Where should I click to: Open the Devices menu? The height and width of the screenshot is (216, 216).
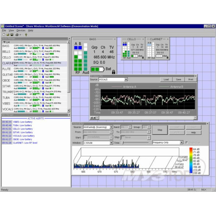(x=21, y=30)
